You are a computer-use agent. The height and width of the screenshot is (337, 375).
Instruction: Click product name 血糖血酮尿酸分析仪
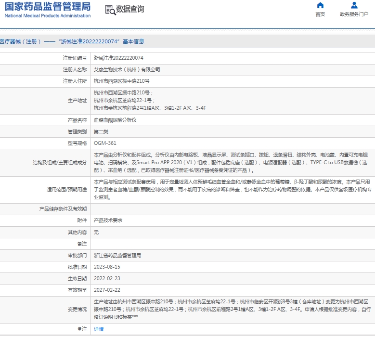click(x=115, y=120)
